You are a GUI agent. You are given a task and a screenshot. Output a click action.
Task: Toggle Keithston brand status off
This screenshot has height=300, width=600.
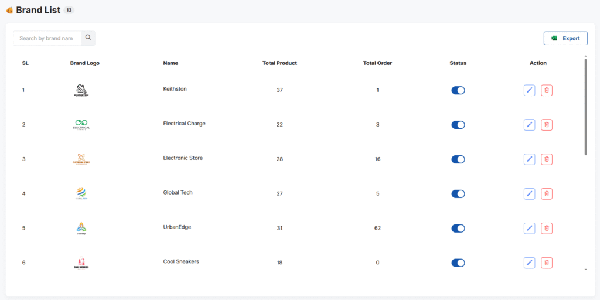(458, 90)
